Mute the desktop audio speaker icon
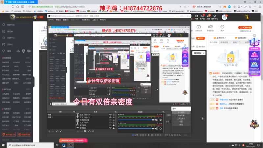Screen dimensions: 263x148 click(x=157, y=120)
